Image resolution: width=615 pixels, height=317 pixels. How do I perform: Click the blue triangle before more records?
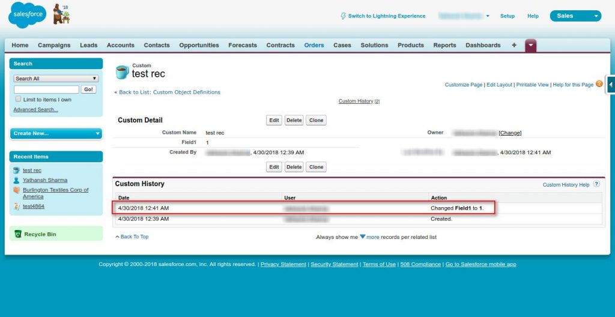pyautogui.click(x=362, y=237)
